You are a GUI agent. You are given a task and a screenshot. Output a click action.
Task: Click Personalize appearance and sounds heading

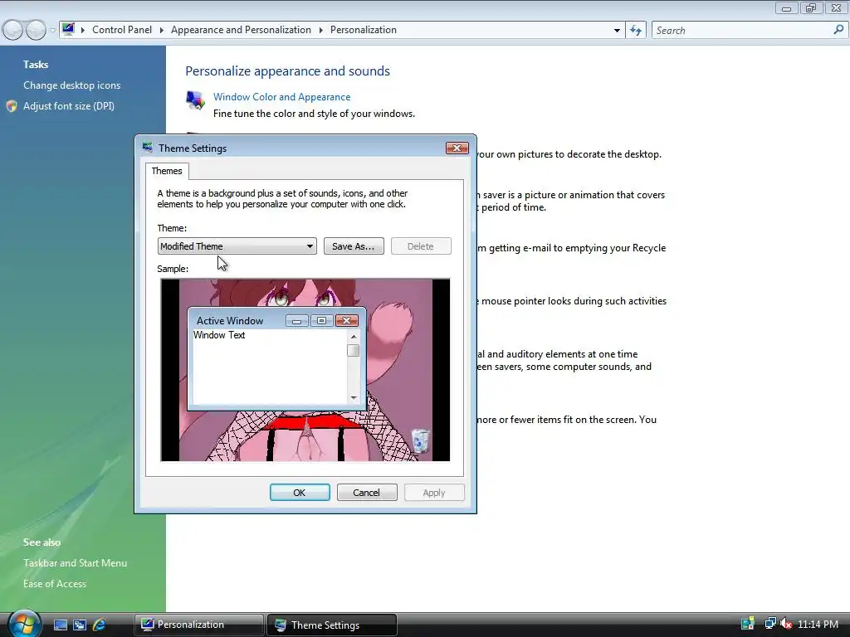[x=288, y=71]
